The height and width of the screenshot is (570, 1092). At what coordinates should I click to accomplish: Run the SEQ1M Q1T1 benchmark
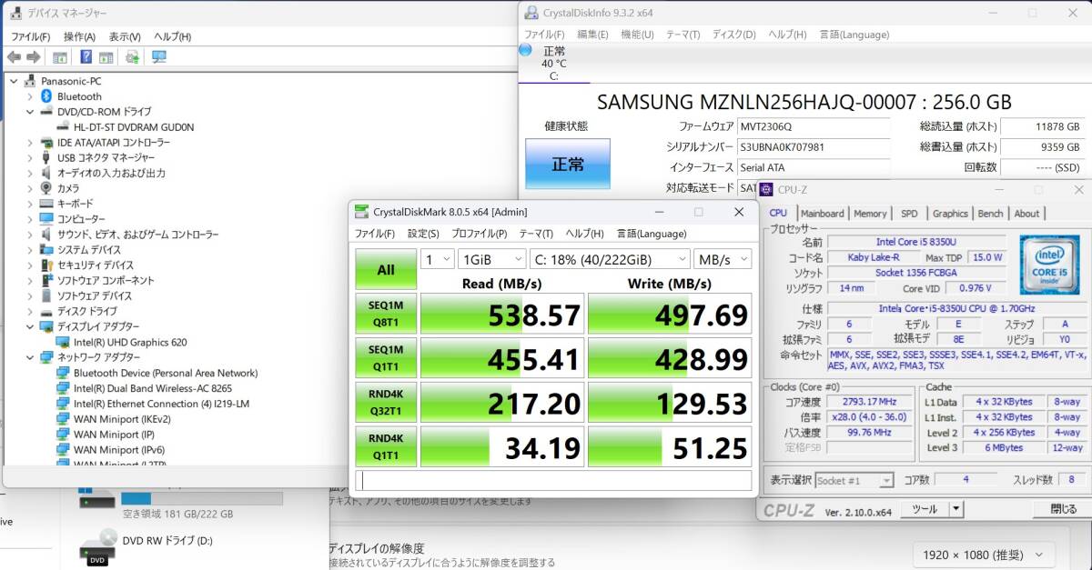(386, 356)
